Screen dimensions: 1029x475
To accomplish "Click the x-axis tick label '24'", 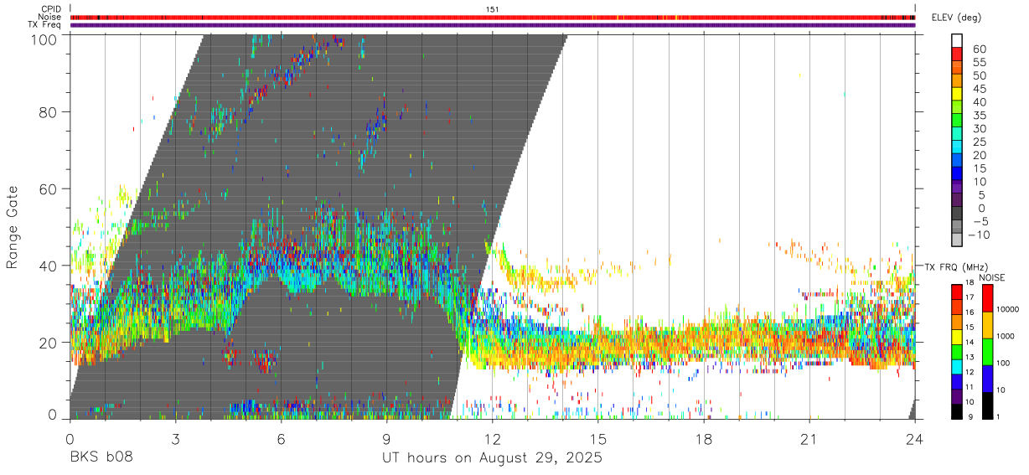I will (915, 439).
